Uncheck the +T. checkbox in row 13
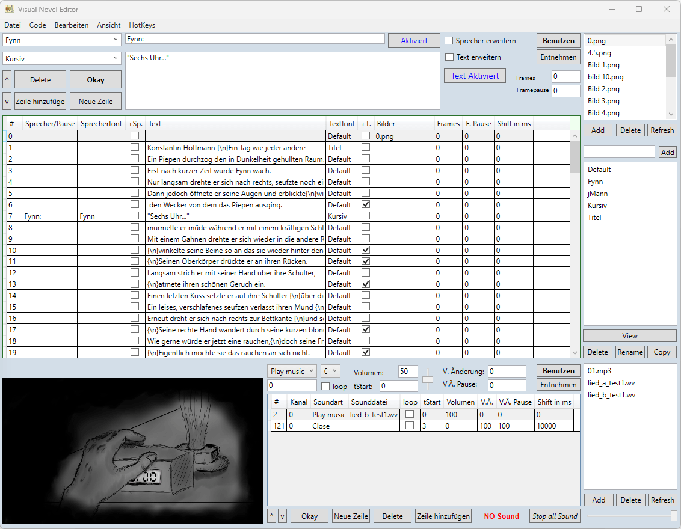 [x=366, y=284]
